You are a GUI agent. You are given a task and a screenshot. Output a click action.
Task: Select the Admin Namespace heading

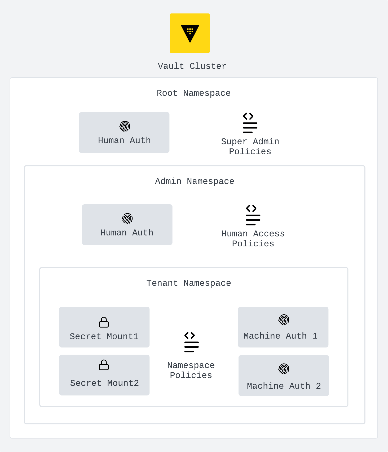pyautogui.click(x=195, y=181)
